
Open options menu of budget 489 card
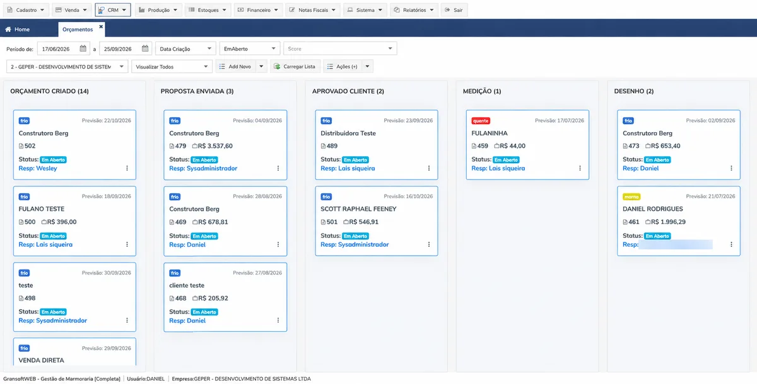tap(429, 168)
